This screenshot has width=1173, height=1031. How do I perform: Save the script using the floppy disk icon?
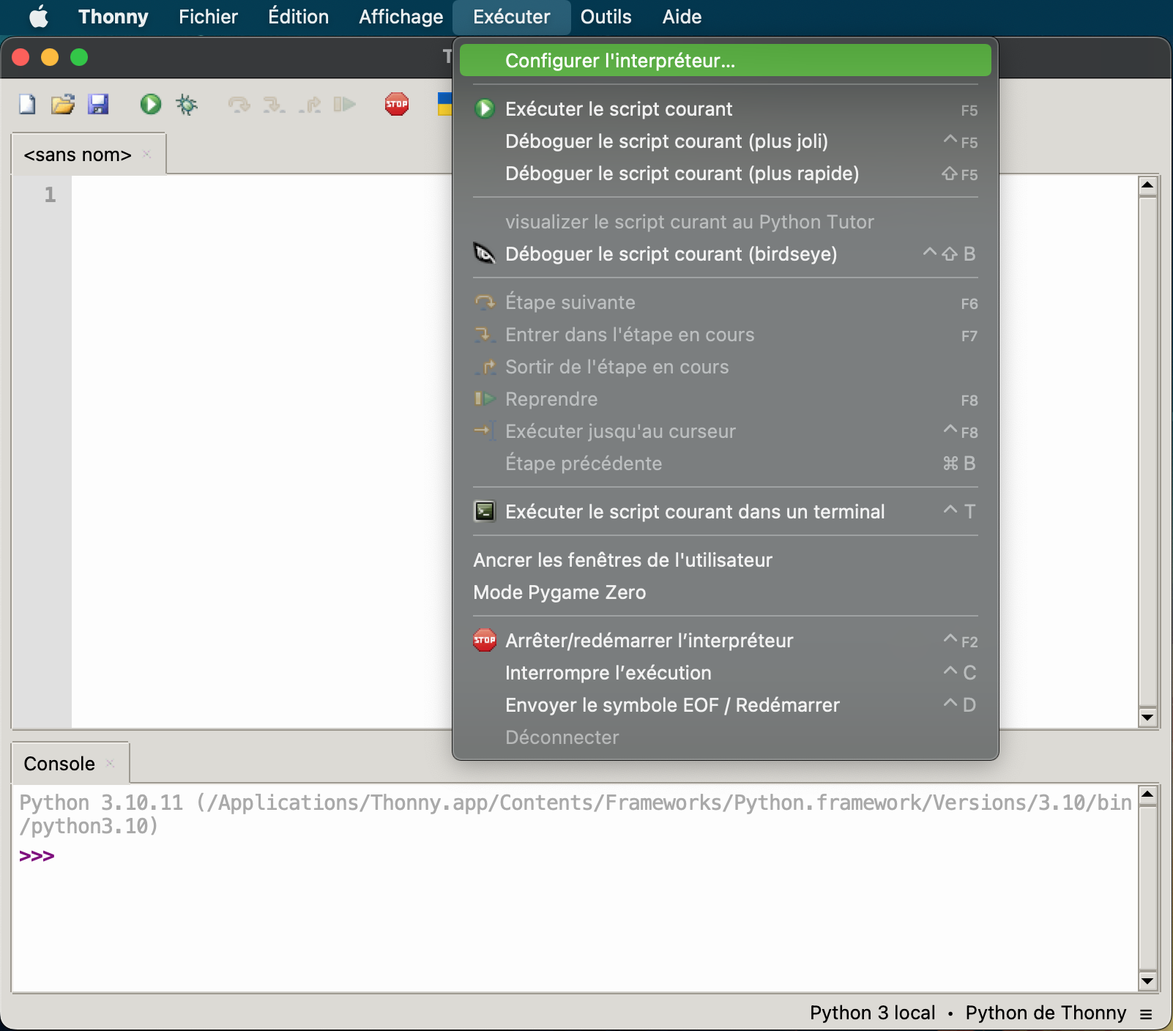pos(98,105)
